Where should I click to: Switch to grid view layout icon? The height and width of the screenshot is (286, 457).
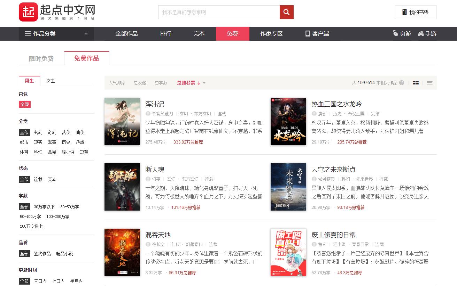416,83
